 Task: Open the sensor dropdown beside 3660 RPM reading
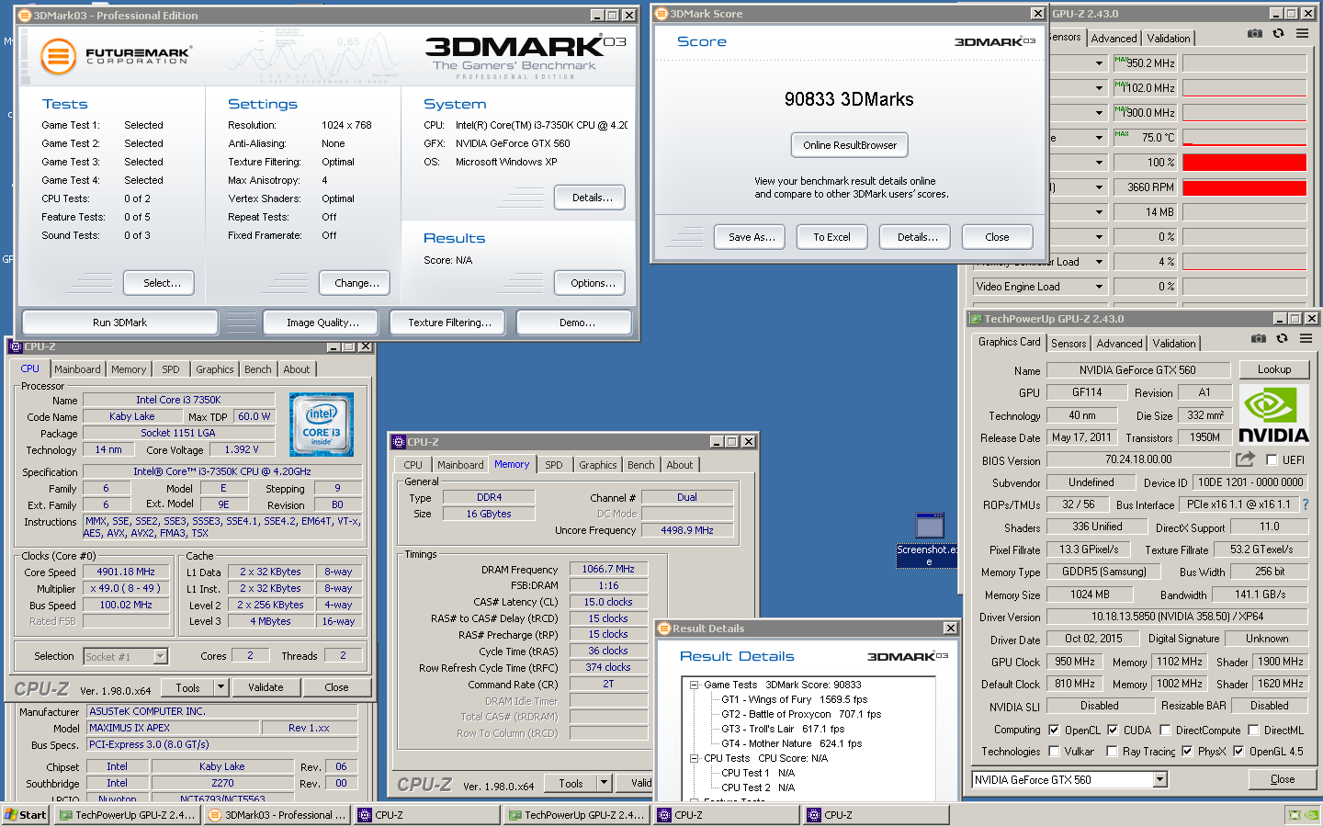click(x=1099, y=187)
